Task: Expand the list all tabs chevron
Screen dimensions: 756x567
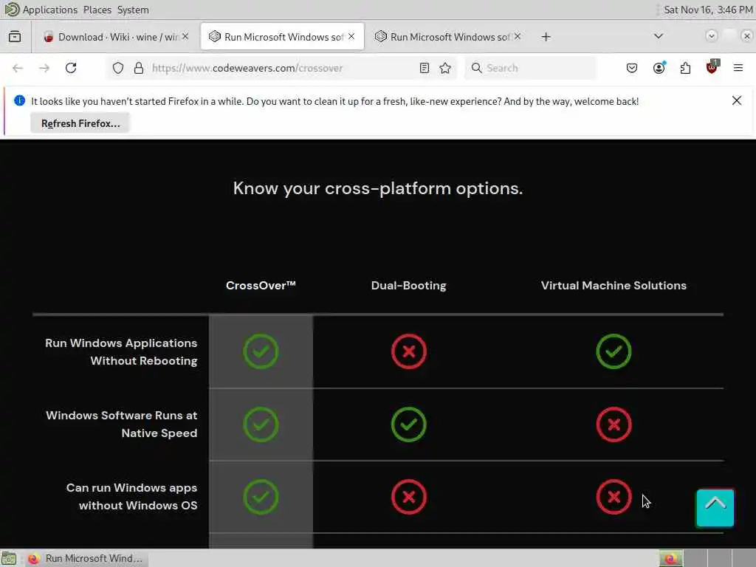Action: pyautogui.click(x=658, y=36)
